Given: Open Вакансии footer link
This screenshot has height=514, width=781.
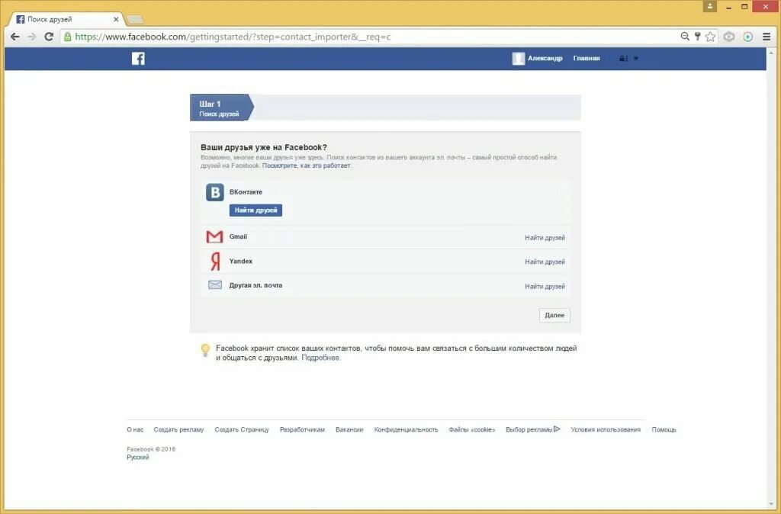Looking at the screenshot, I should pos(349,429).
